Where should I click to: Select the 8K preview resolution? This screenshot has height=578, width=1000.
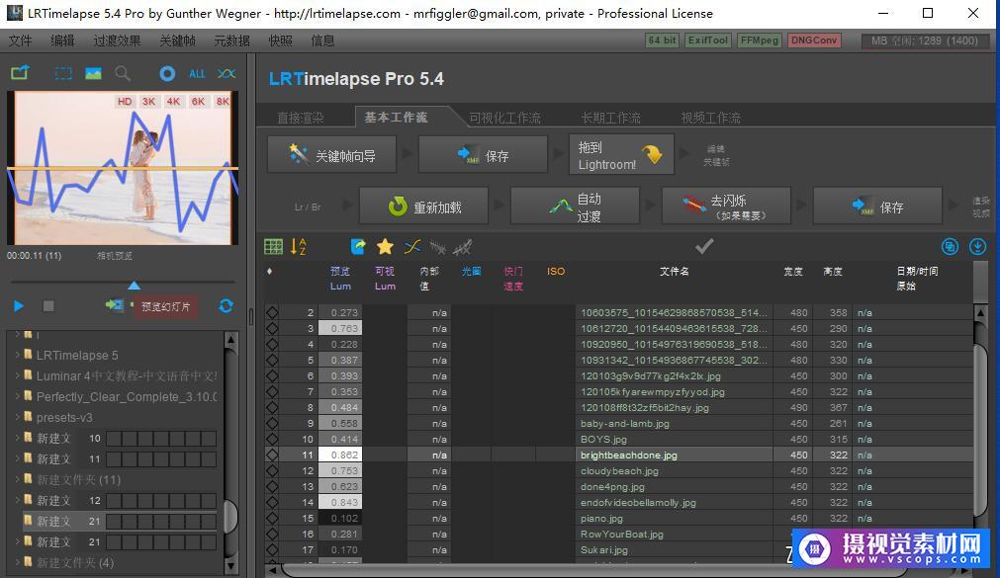pos(223,102)
